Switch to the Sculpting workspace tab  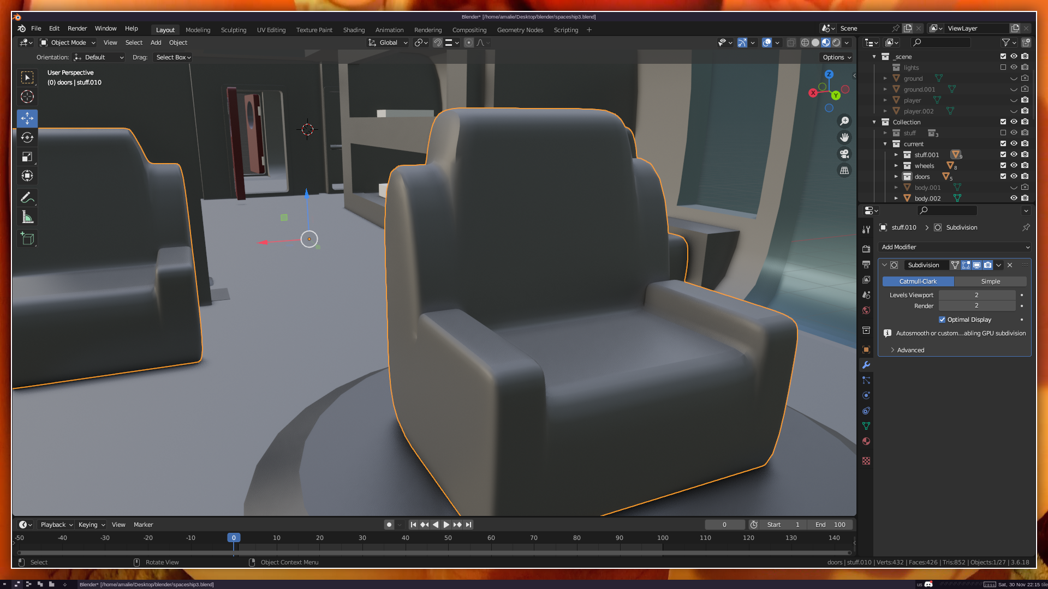[233, 30]
